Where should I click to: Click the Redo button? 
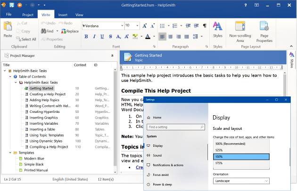66,23
